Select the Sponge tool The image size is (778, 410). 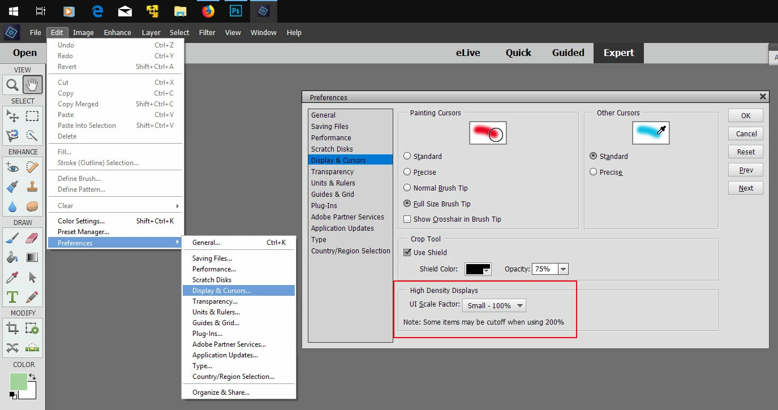click(x=32, y=206)
